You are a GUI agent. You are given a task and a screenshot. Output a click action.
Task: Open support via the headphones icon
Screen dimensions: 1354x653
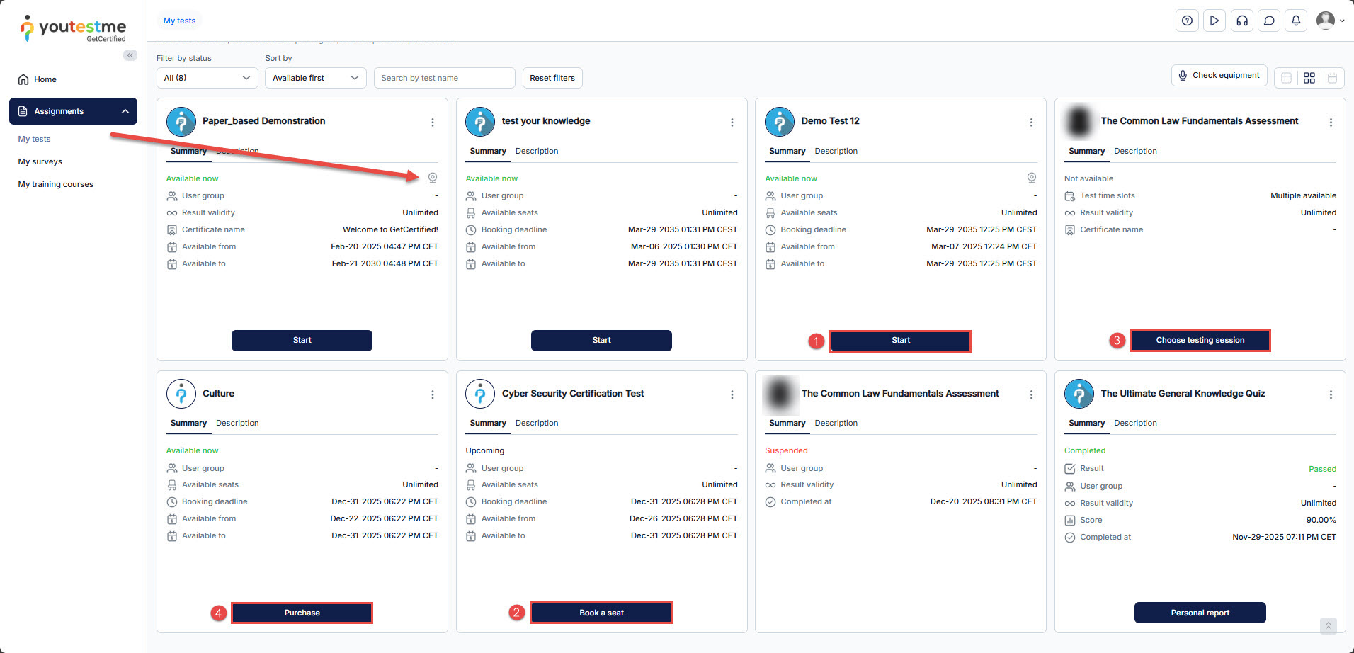[x=1241, y=21]
